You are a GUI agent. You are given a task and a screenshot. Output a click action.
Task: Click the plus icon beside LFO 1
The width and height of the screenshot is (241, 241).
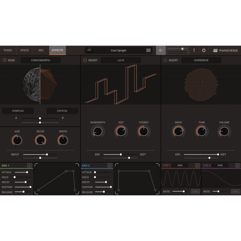(197, 165)
